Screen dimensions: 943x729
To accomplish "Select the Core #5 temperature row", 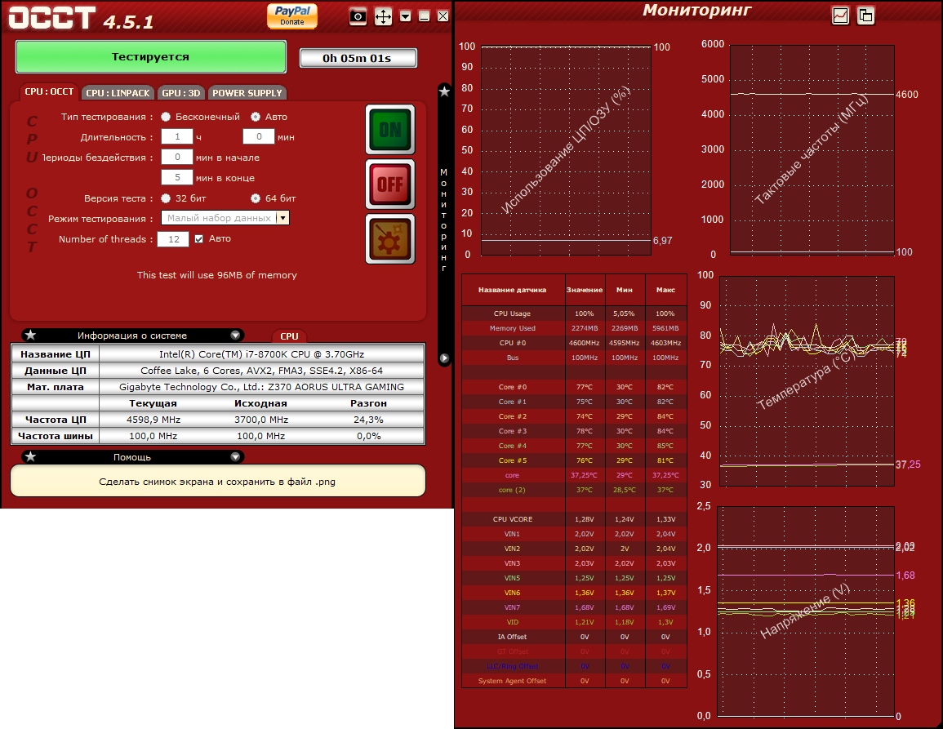I will coord(574,460).
